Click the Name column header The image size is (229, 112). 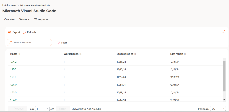pos(14,54)
